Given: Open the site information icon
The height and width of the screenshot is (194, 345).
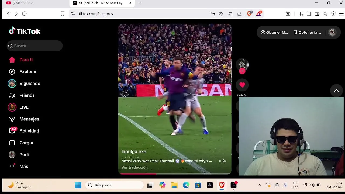Looking at the screenshot, I should point(73,14).
